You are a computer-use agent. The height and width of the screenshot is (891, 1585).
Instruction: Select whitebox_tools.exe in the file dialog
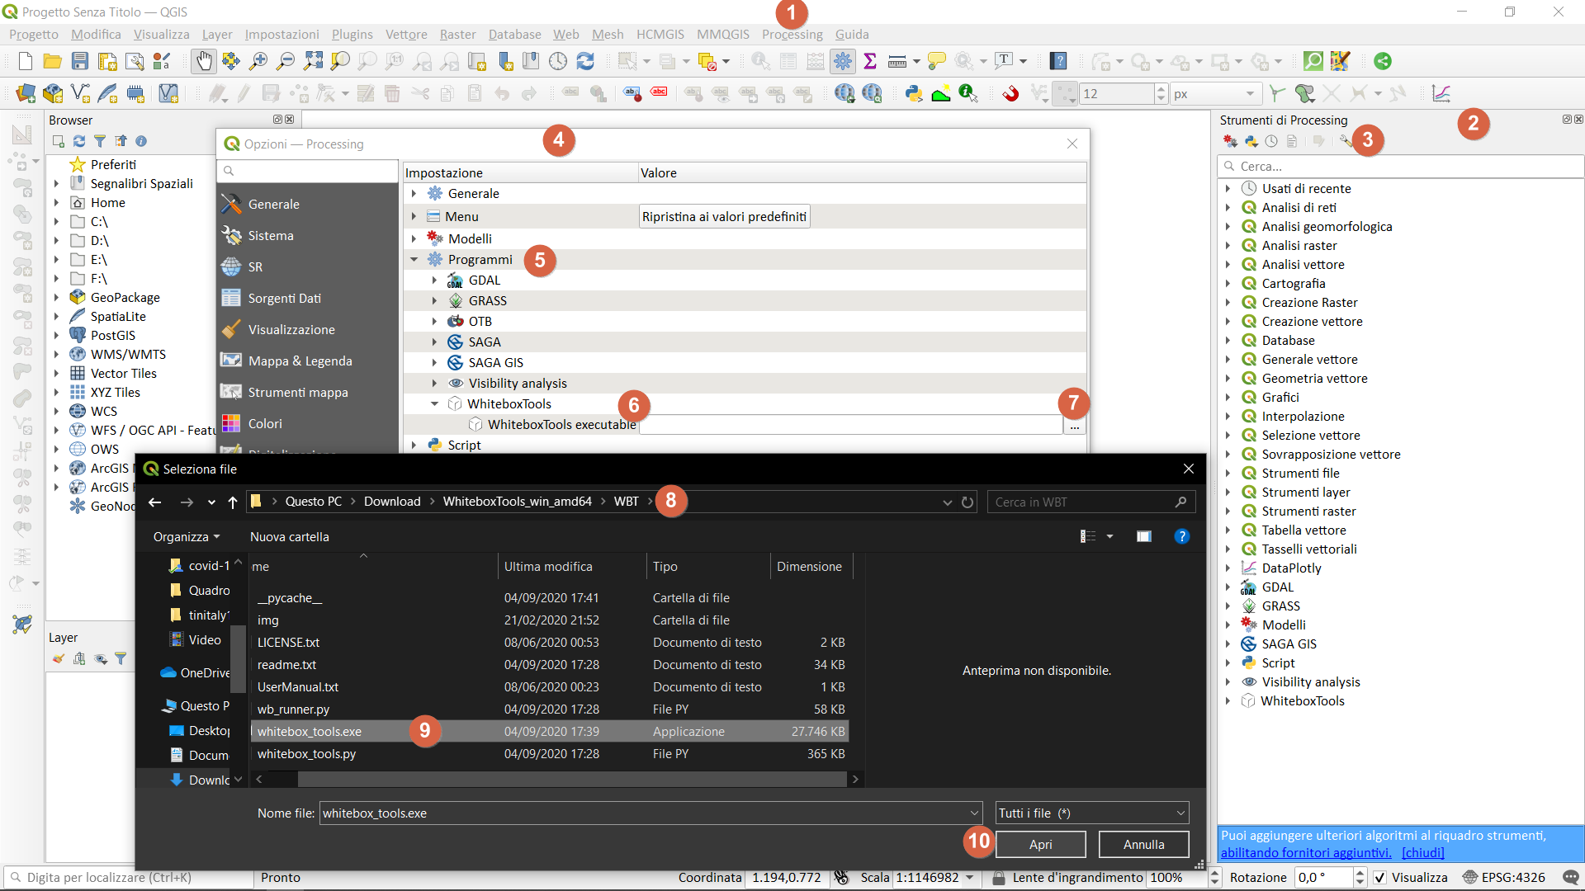tap(310, 731)
